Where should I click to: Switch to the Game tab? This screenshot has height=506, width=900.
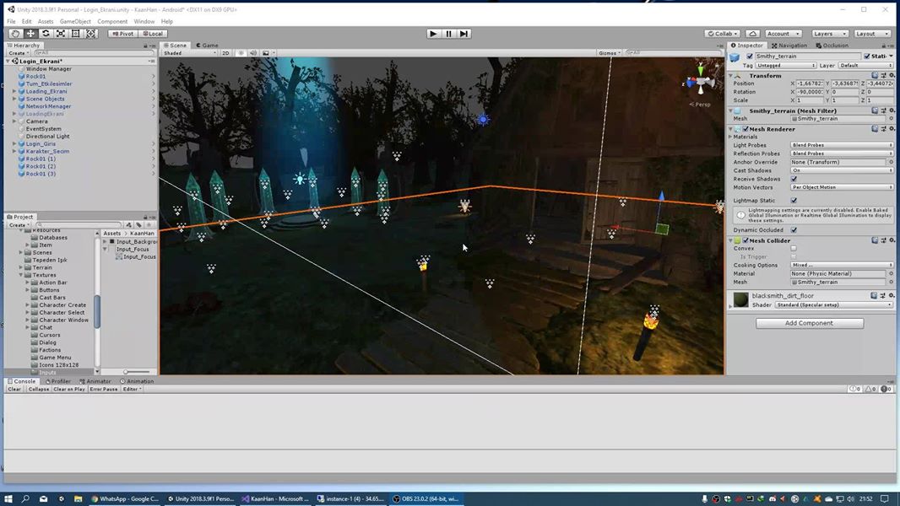point(207,46)
